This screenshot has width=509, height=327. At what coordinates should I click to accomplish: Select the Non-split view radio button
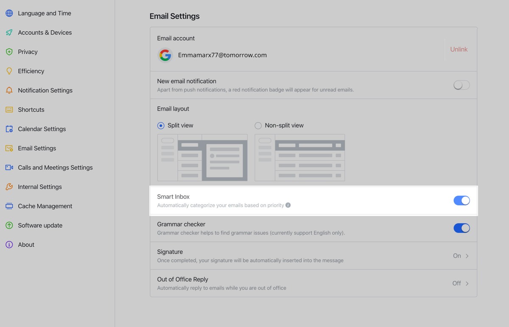tap(258, 125)
